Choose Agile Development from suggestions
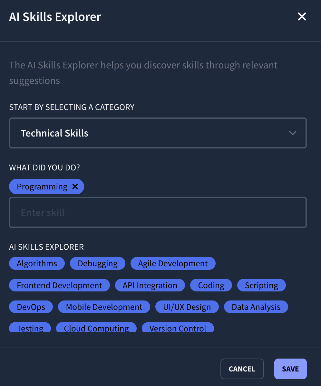The height and width of the screenshot is (386, 321). tap(173, 263)
